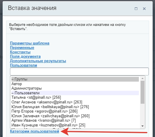The height and width of the screenshot is (137, 155).
Task: Select Юлия Заливчая [260] entry
Action: pos(75,116)
